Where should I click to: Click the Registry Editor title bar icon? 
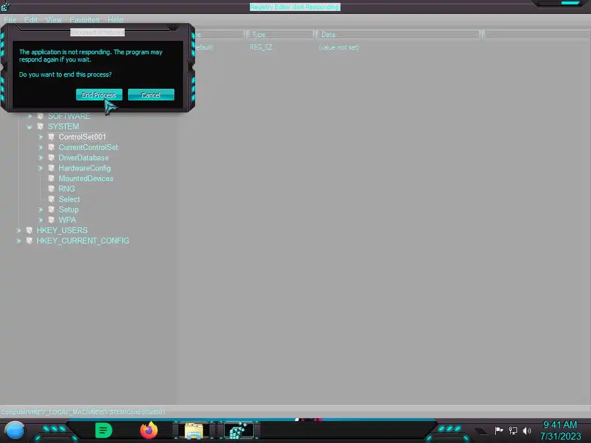click(x=5, y=6)
